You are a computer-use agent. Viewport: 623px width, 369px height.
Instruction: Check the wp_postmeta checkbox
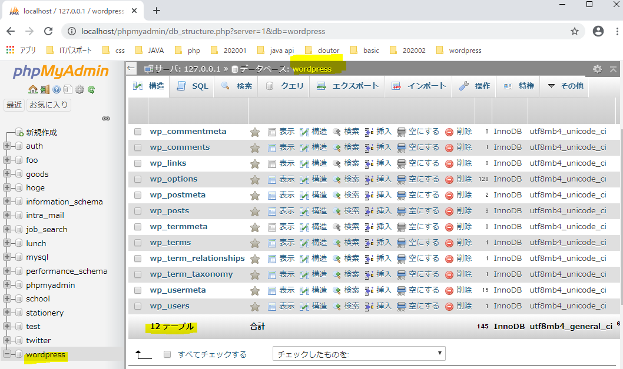click(x=138, y=195)
